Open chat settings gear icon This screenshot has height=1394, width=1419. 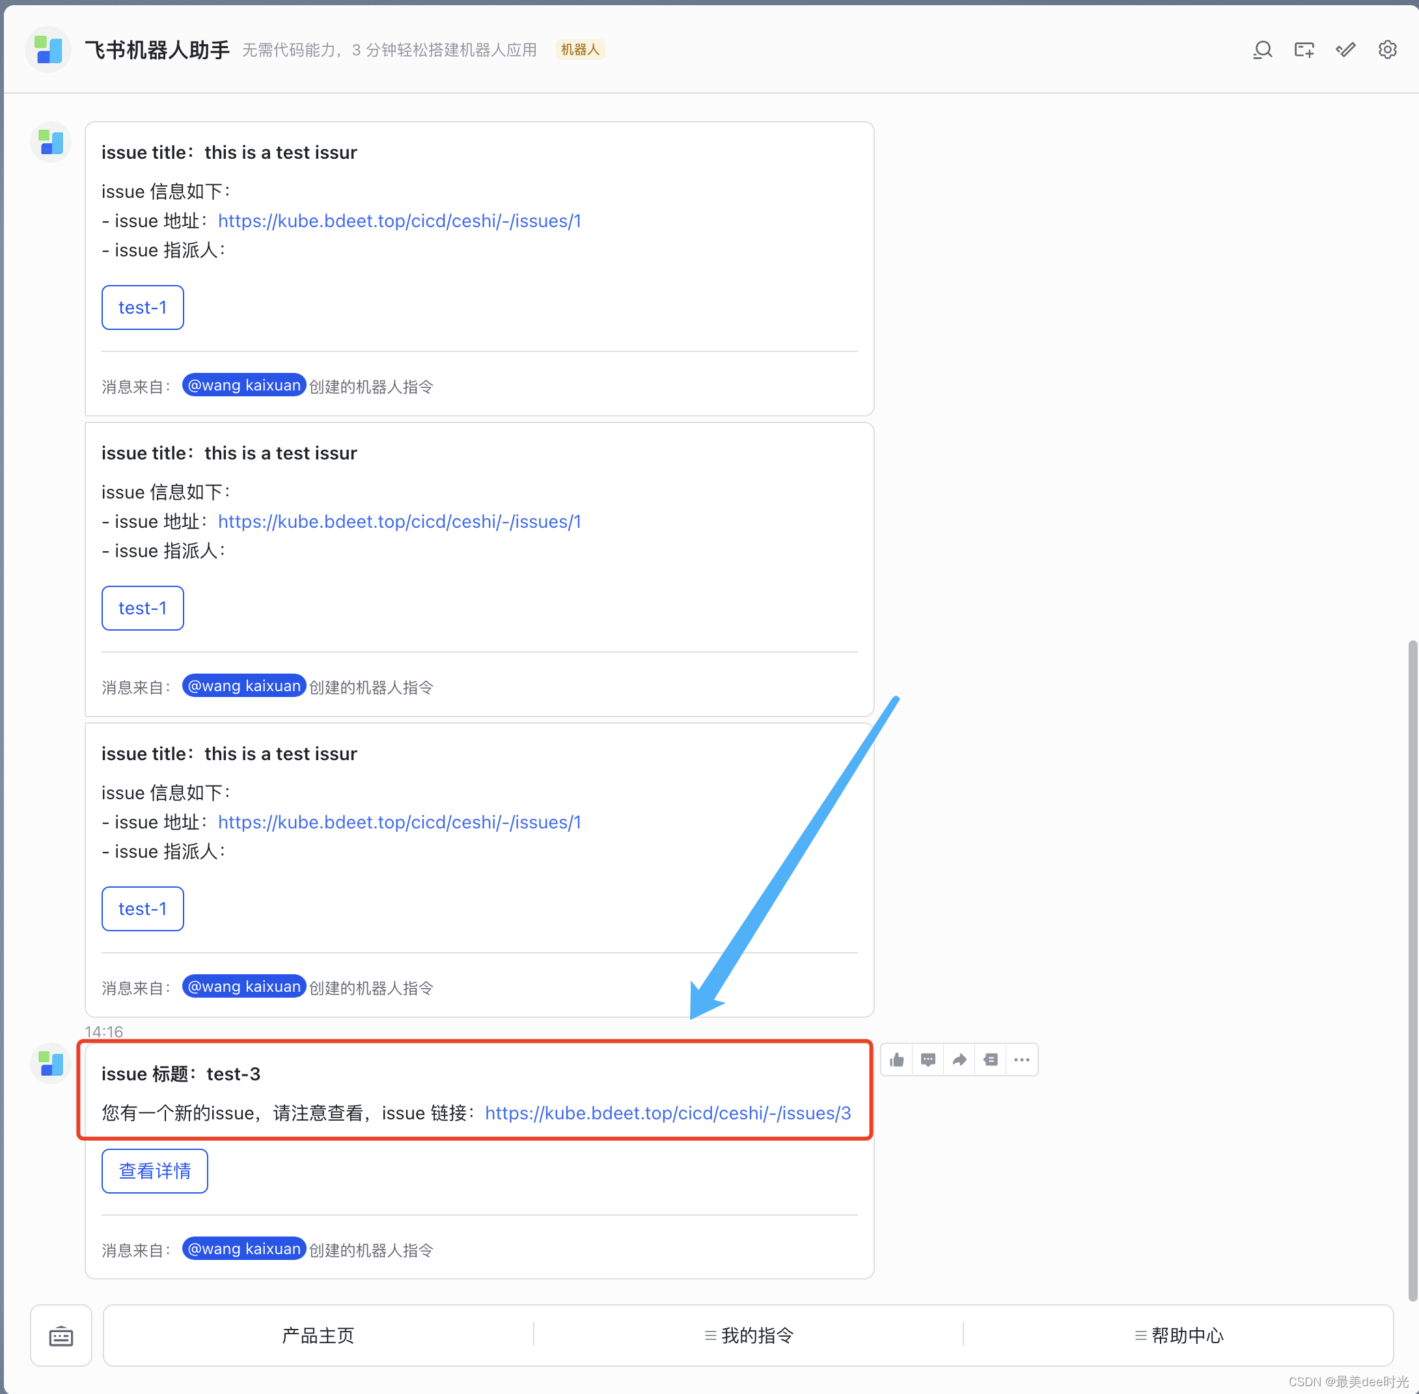click(1387, 49)
